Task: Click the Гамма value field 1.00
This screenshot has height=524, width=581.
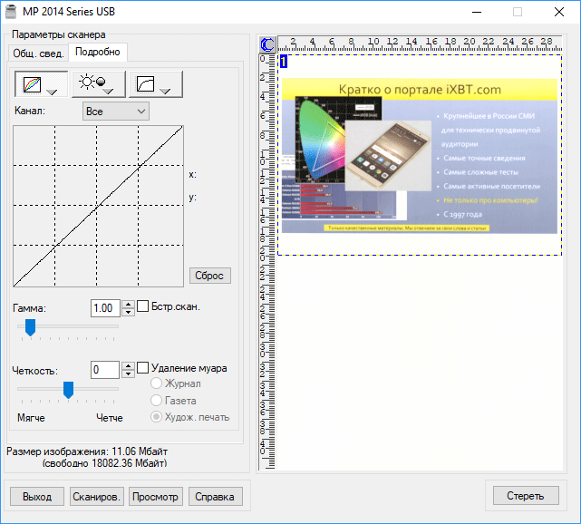Action: coord(105,308)
